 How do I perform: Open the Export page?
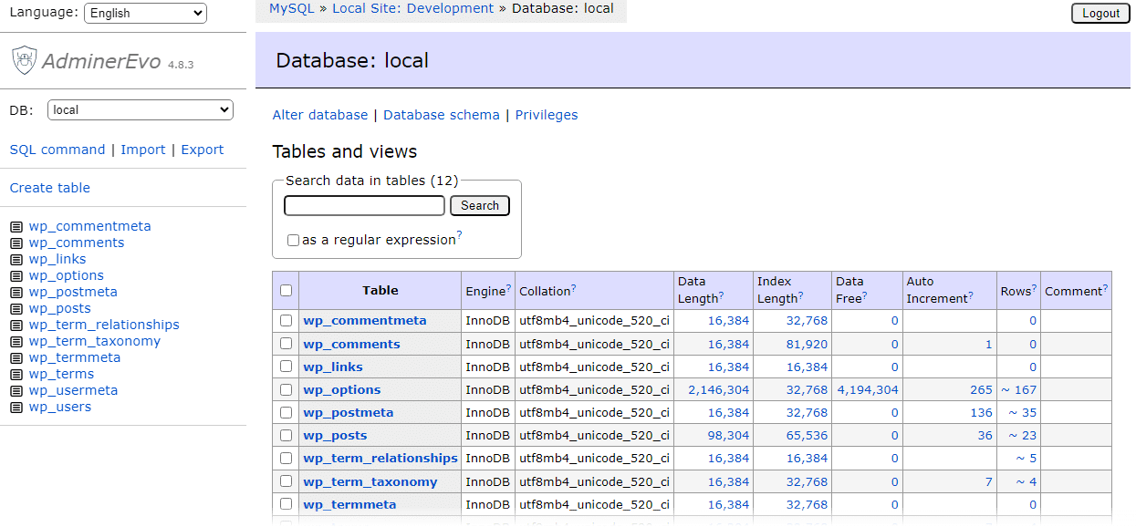coord(203,150)
